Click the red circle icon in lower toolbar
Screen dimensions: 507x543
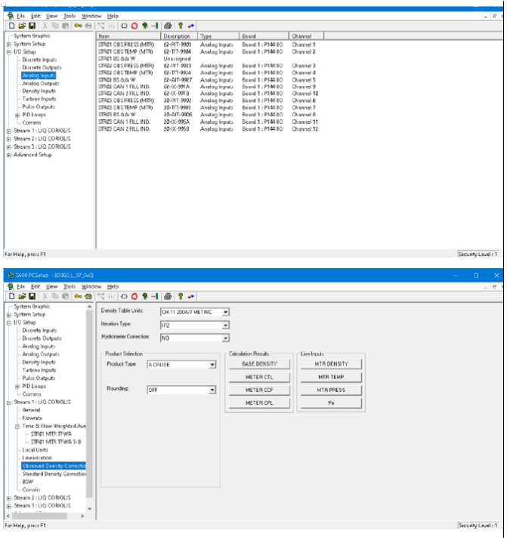(134, 297)
